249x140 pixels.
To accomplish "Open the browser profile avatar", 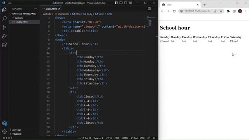I will tap(240, 11).
